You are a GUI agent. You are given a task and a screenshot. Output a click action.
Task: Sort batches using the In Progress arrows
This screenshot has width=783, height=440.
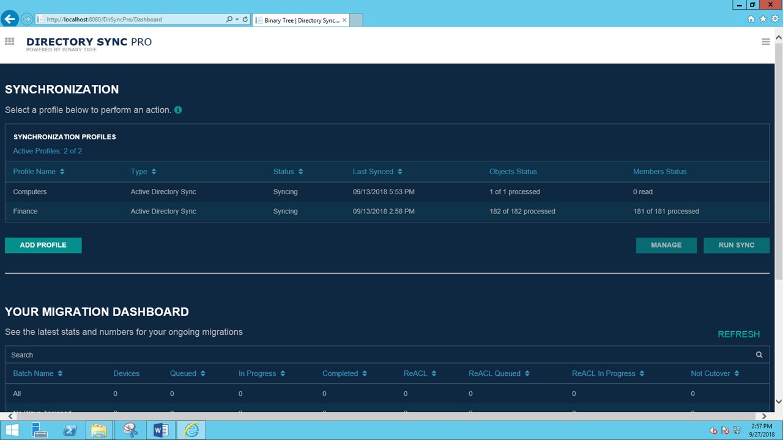(282, 373)
